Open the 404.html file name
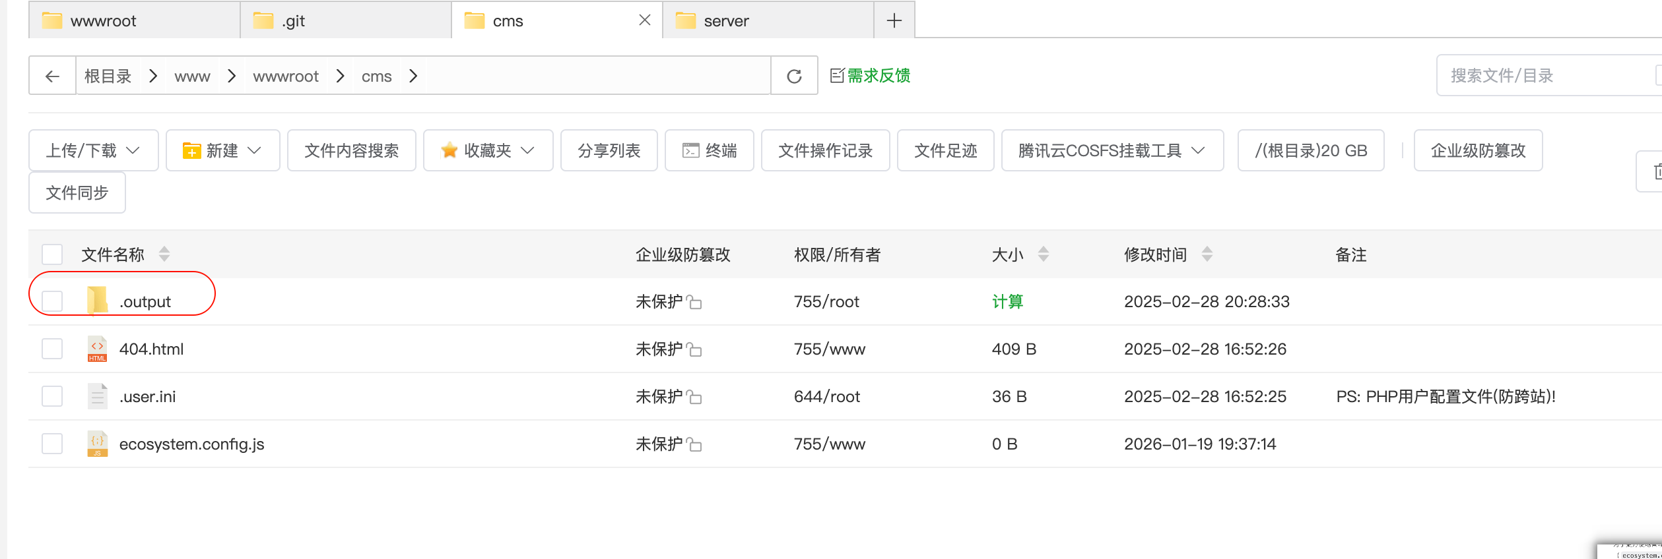 click(x=151, y=349)
